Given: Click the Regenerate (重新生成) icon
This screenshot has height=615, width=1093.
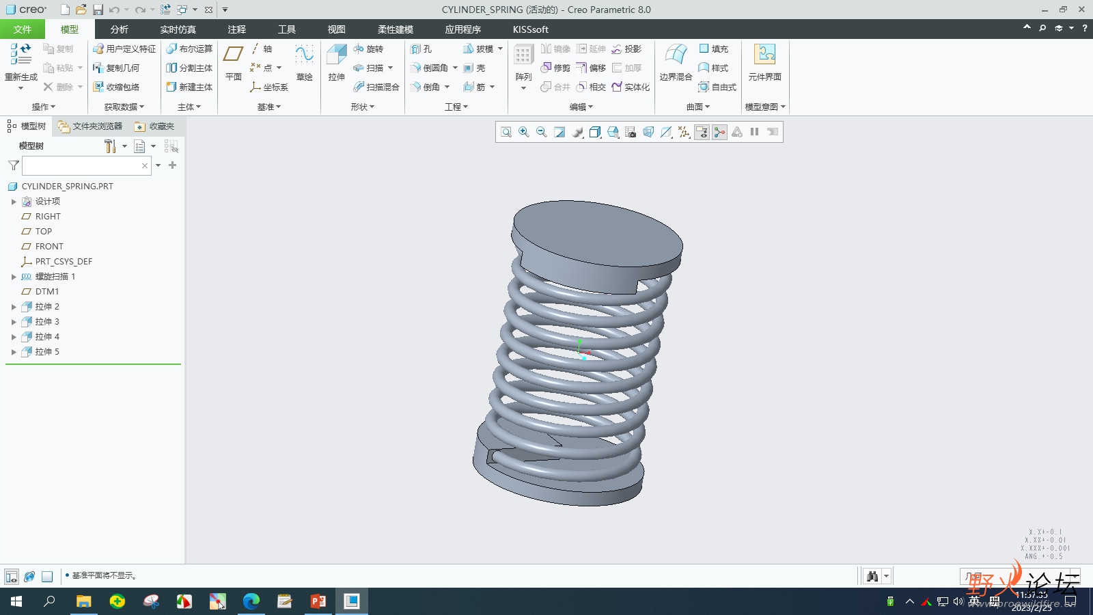Looking at the screenshot, I should tap(20, 54).
